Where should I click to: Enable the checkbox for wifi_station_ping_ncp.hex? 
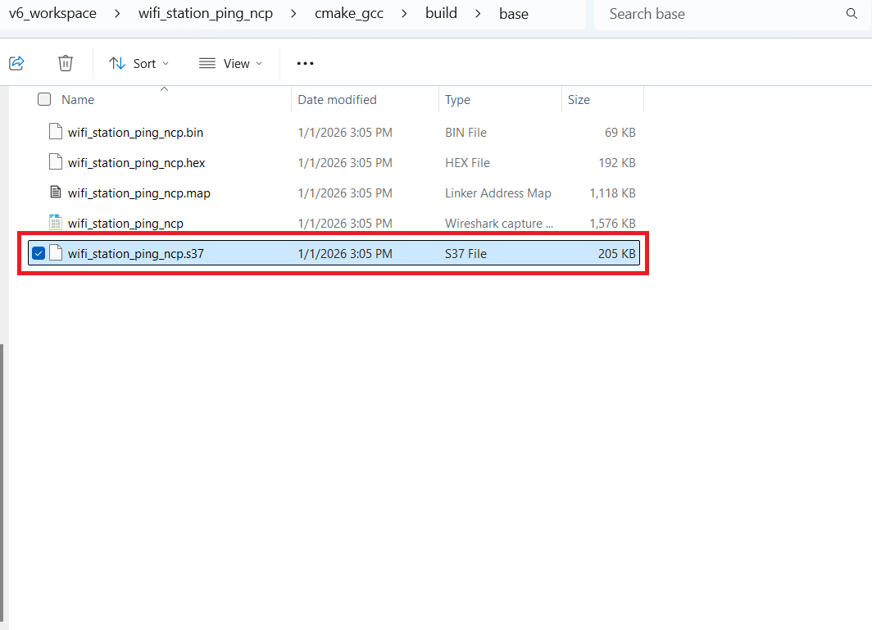pyautogui.click(x=38, y=162)
